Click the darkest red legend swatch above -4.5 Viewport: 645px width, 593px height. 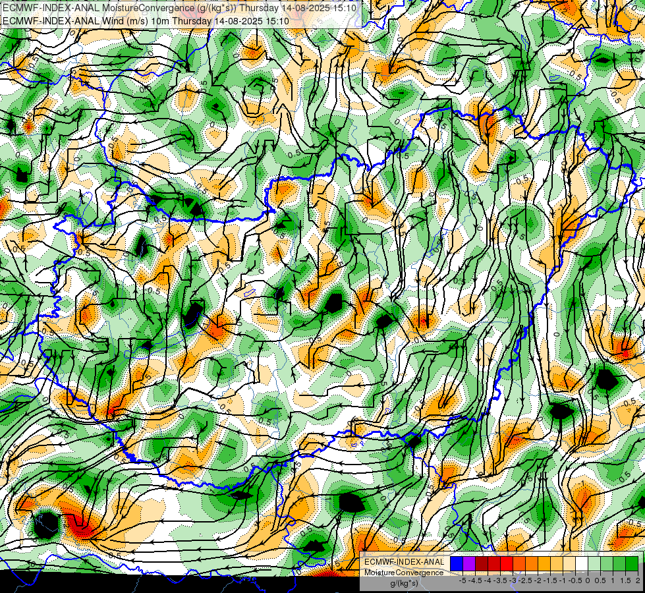pyautogui.click(x=482, y=563)
